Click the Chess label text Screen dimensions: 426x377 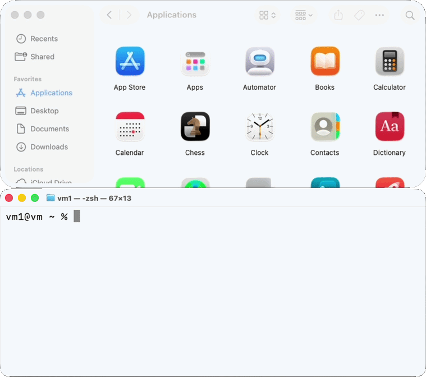point(195,153)
